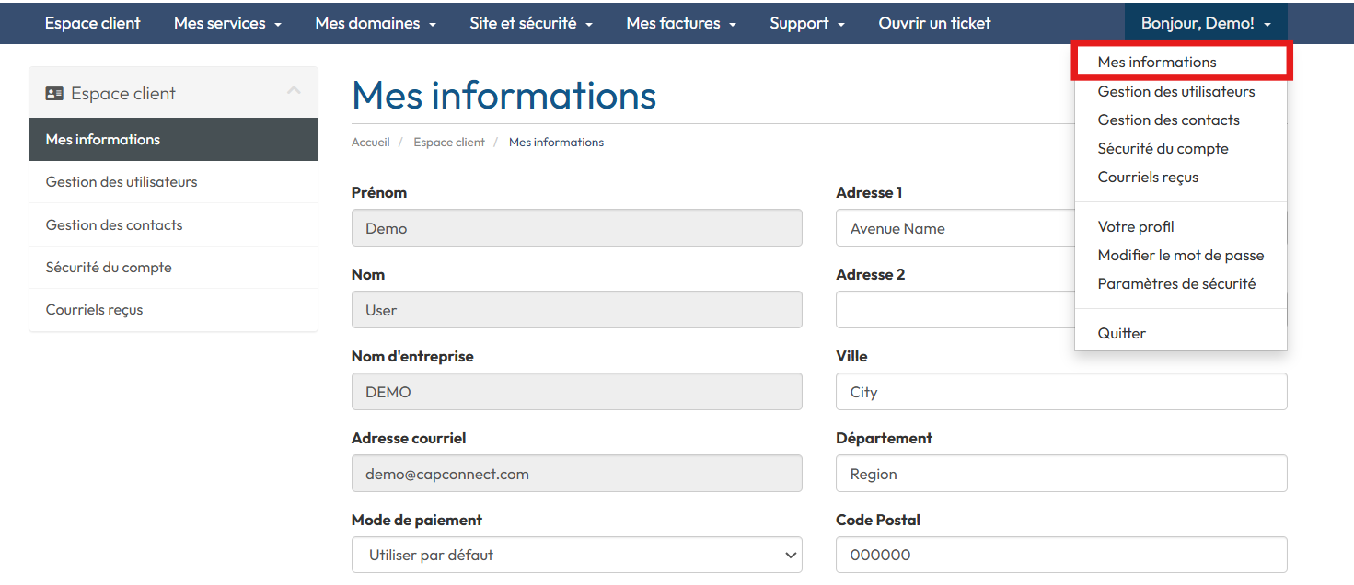Open Votre profil from the account menu
1354x585 pixels.
pyautogui.click(x=1135, y=226)
